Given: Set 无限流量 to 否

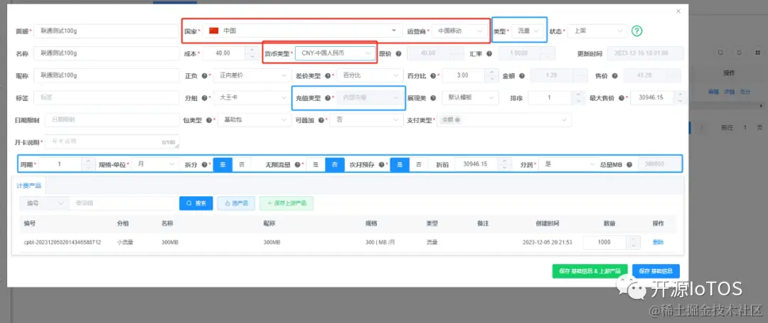Looking at the screenshot, I should click(334, 164).
